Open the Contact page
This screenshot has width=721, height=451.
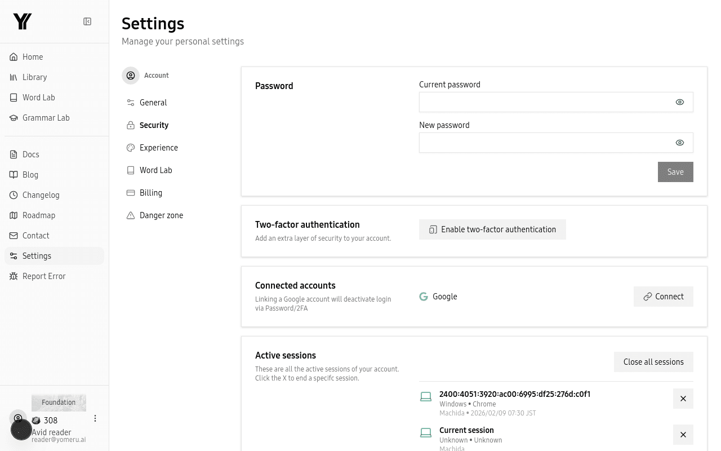point(35,236)
